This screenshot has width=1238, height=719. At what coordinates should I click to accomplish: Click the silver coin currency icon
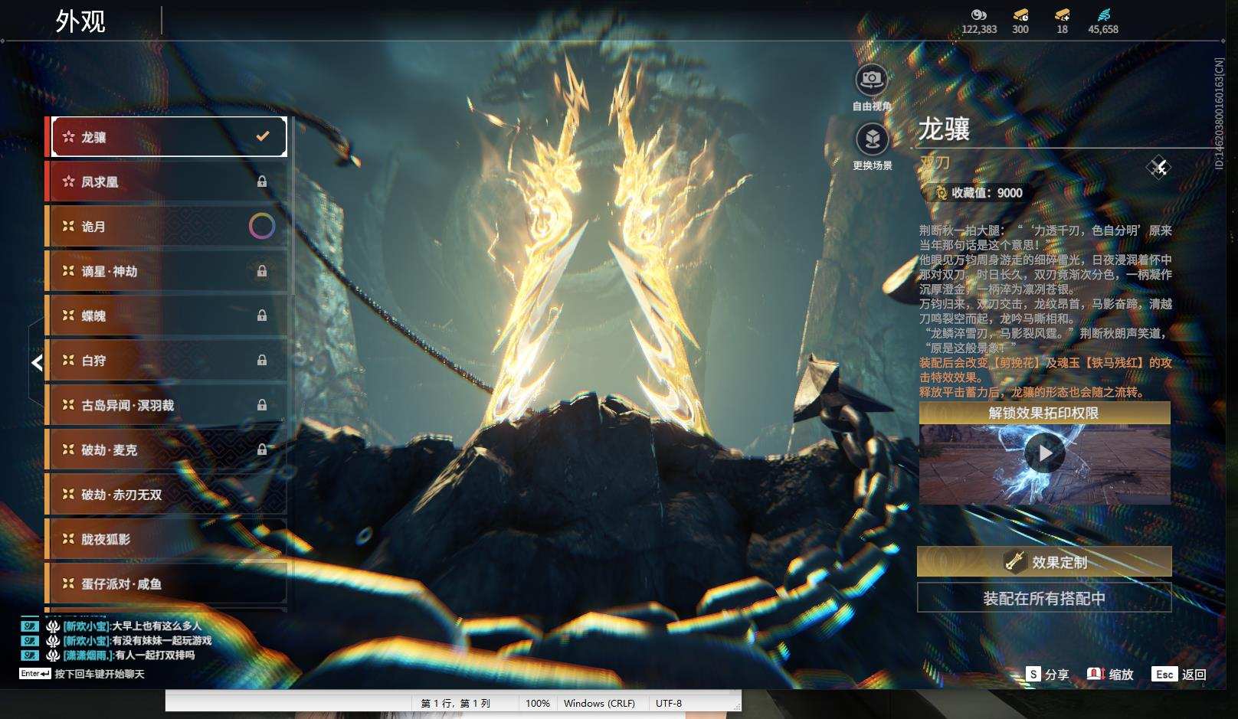(x=978, y=15)
